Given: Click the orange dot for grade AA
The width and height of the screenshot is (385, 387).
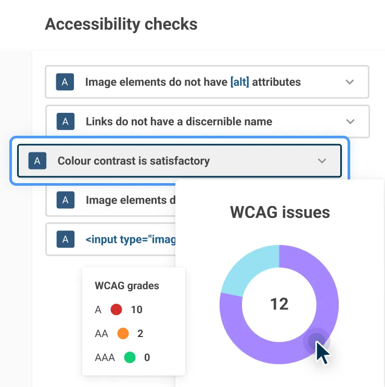Looking at the screenshot, I should pos(123,334).
